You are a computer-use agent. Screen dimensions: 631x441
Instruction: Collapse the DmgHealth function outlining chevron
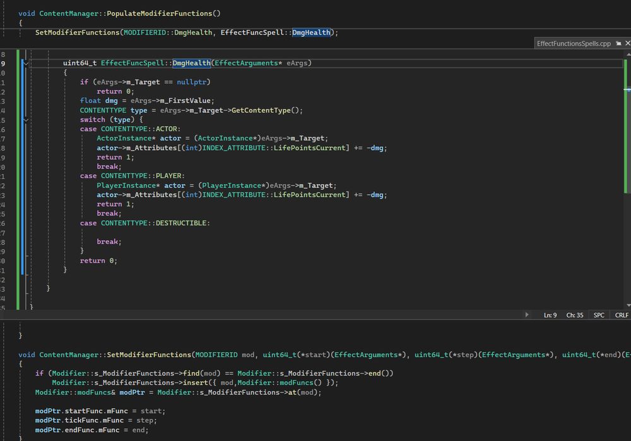26,64
